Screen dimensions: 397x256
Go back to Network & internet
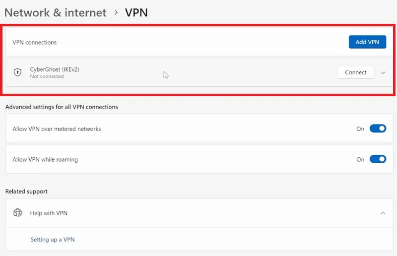(56, 13)
